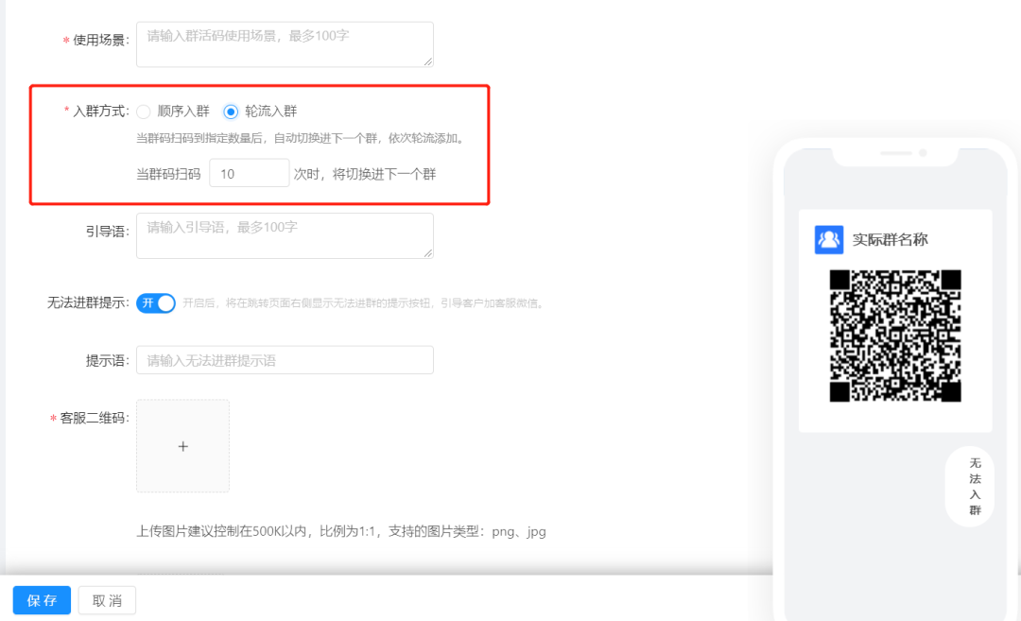
Task: Click the 使用场景 text area
Action: click(x=285, y=44)
